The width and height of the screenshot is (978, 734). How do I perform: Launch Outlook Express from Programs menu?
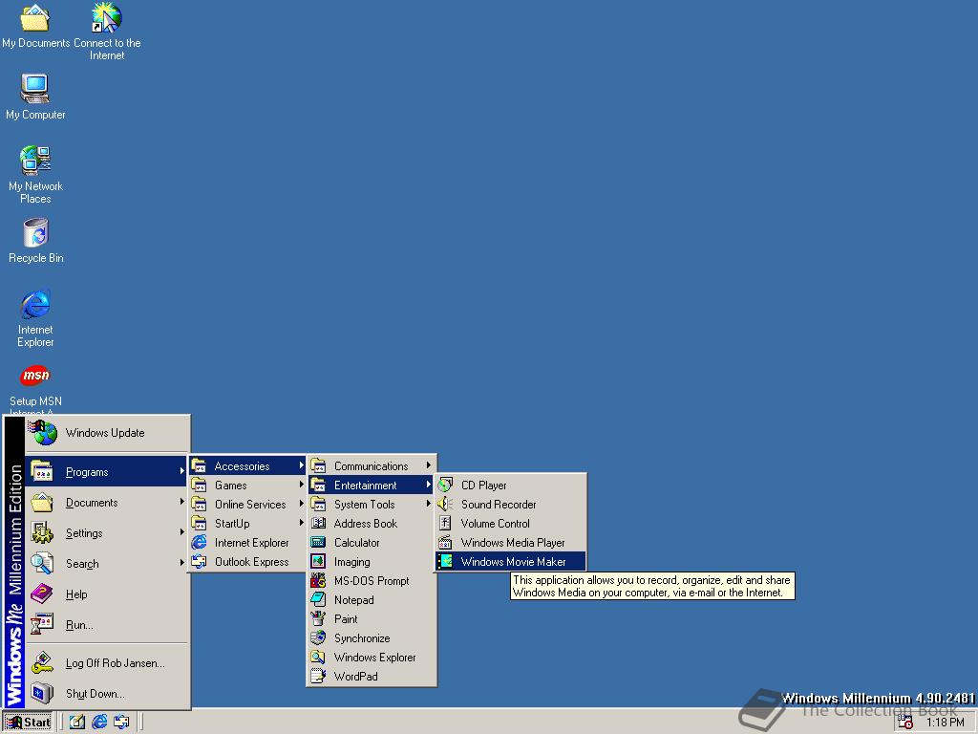[x=247, y=562]
